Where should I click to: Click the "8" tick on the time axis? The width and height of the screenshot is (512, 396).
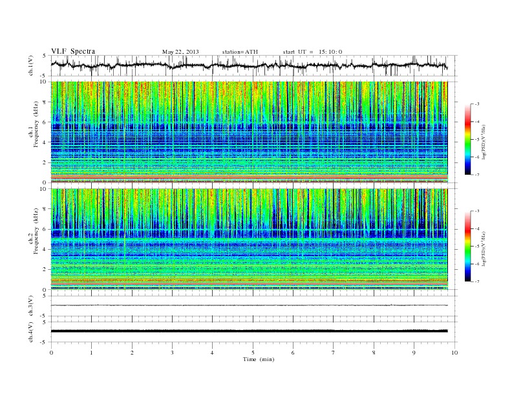click(x=374, y=353)
